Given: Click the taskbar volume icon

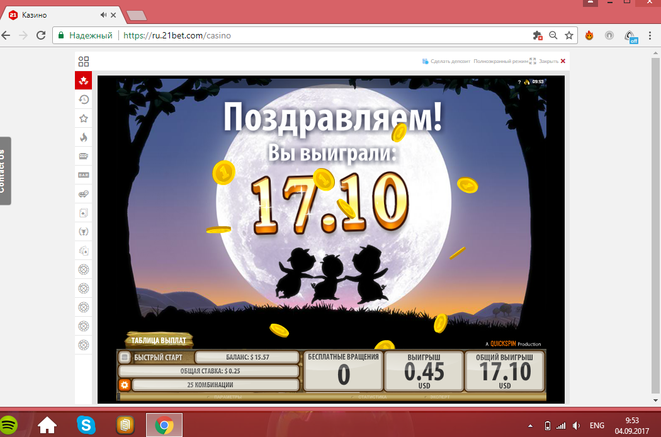Looking at the screenshot, I should coord(576,426).
